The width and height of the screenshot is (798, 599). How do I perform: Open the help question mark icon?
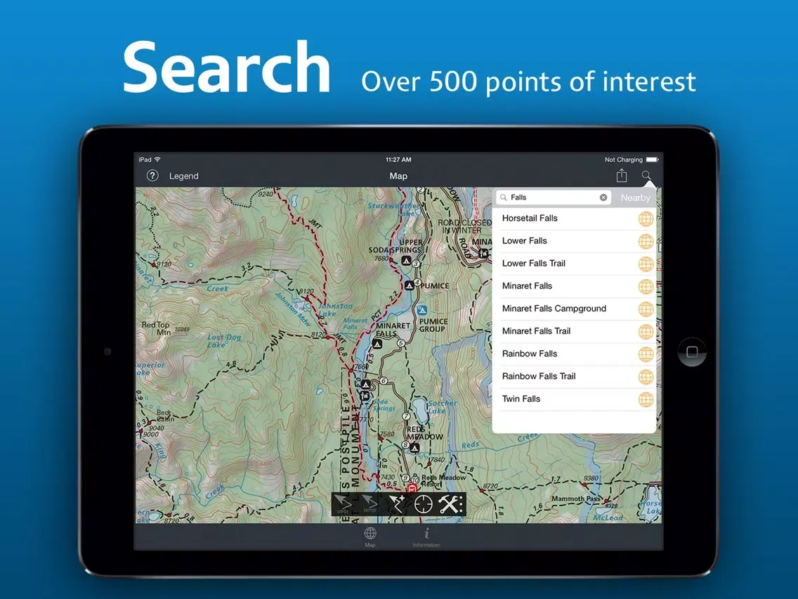[x=152, y=176]
